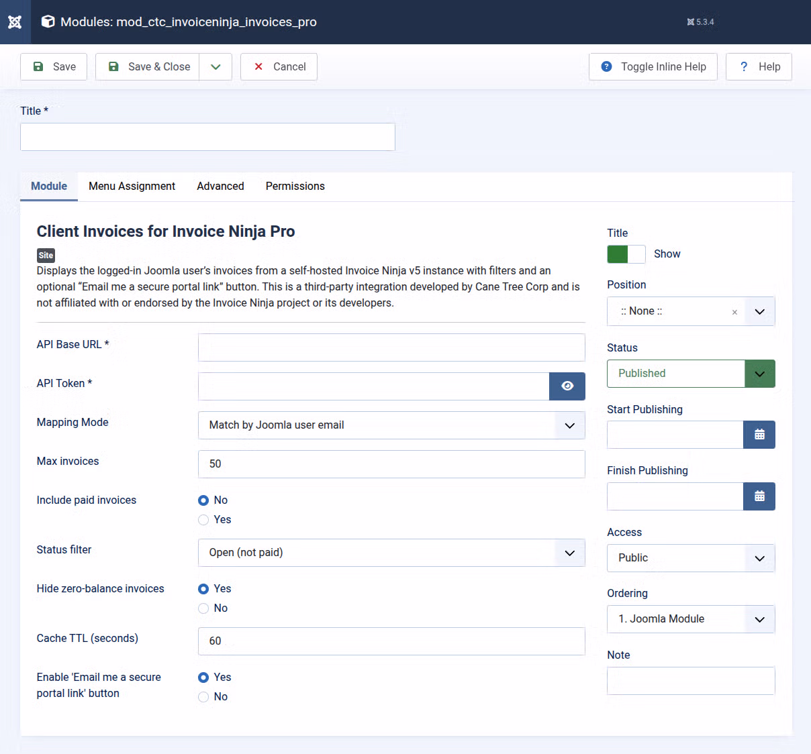
Task: Click the Cache TTL seconds field
Action: point(391,641)
